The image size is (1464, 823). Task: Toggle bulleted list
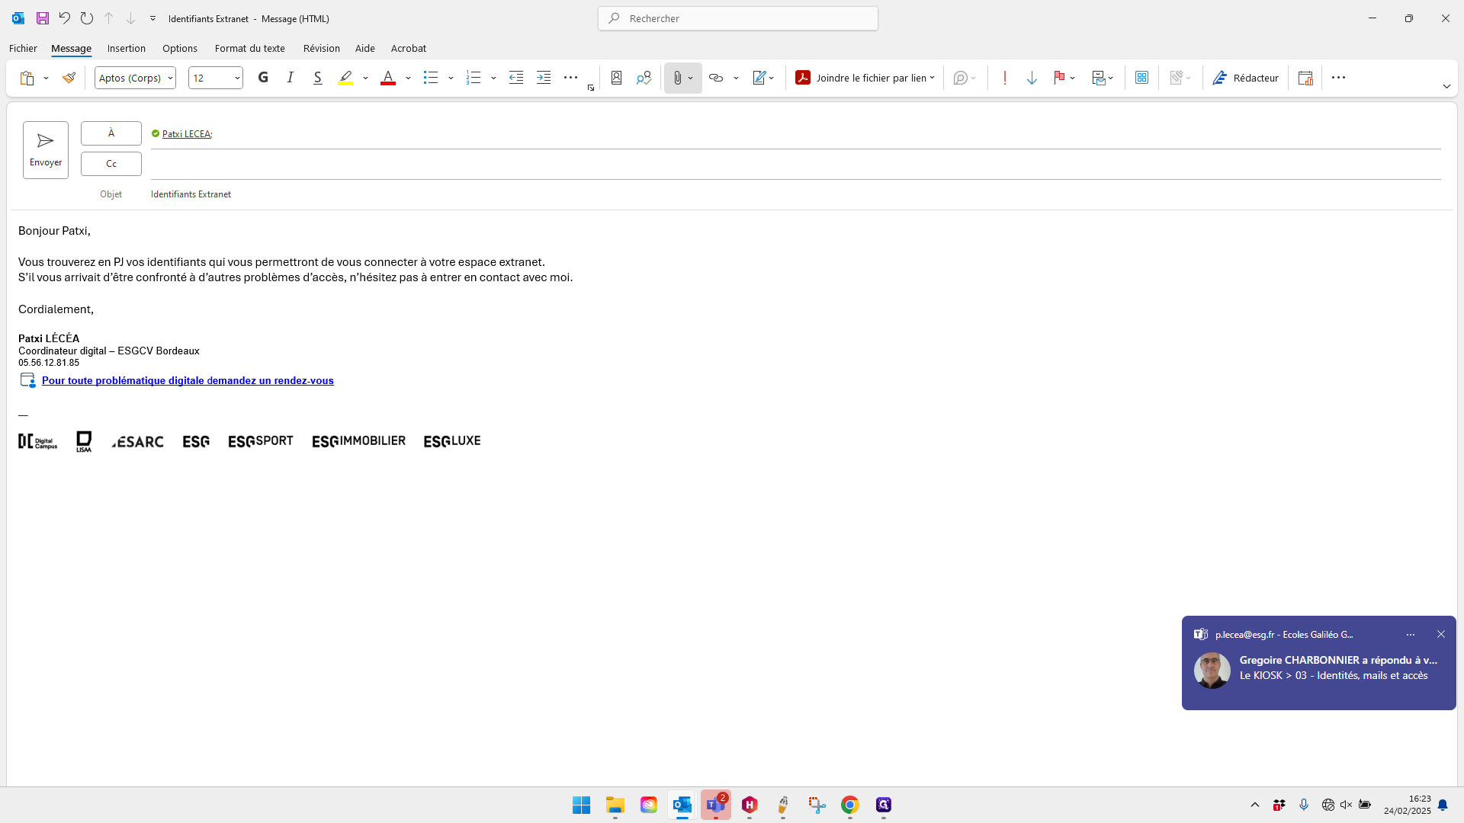(431, 78)
